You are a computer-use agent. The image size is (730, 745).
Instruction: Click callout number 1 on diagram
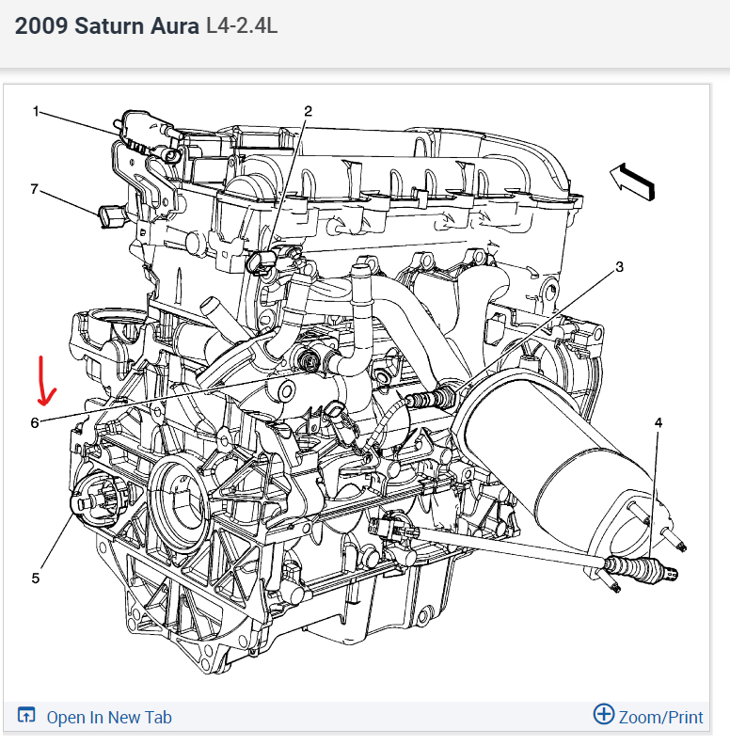click(36, 111)
